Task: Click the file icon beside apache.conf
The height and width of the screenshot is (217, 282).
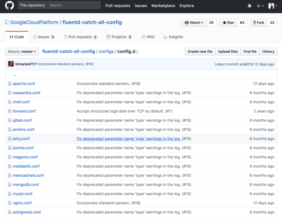Action: [10, 84]
